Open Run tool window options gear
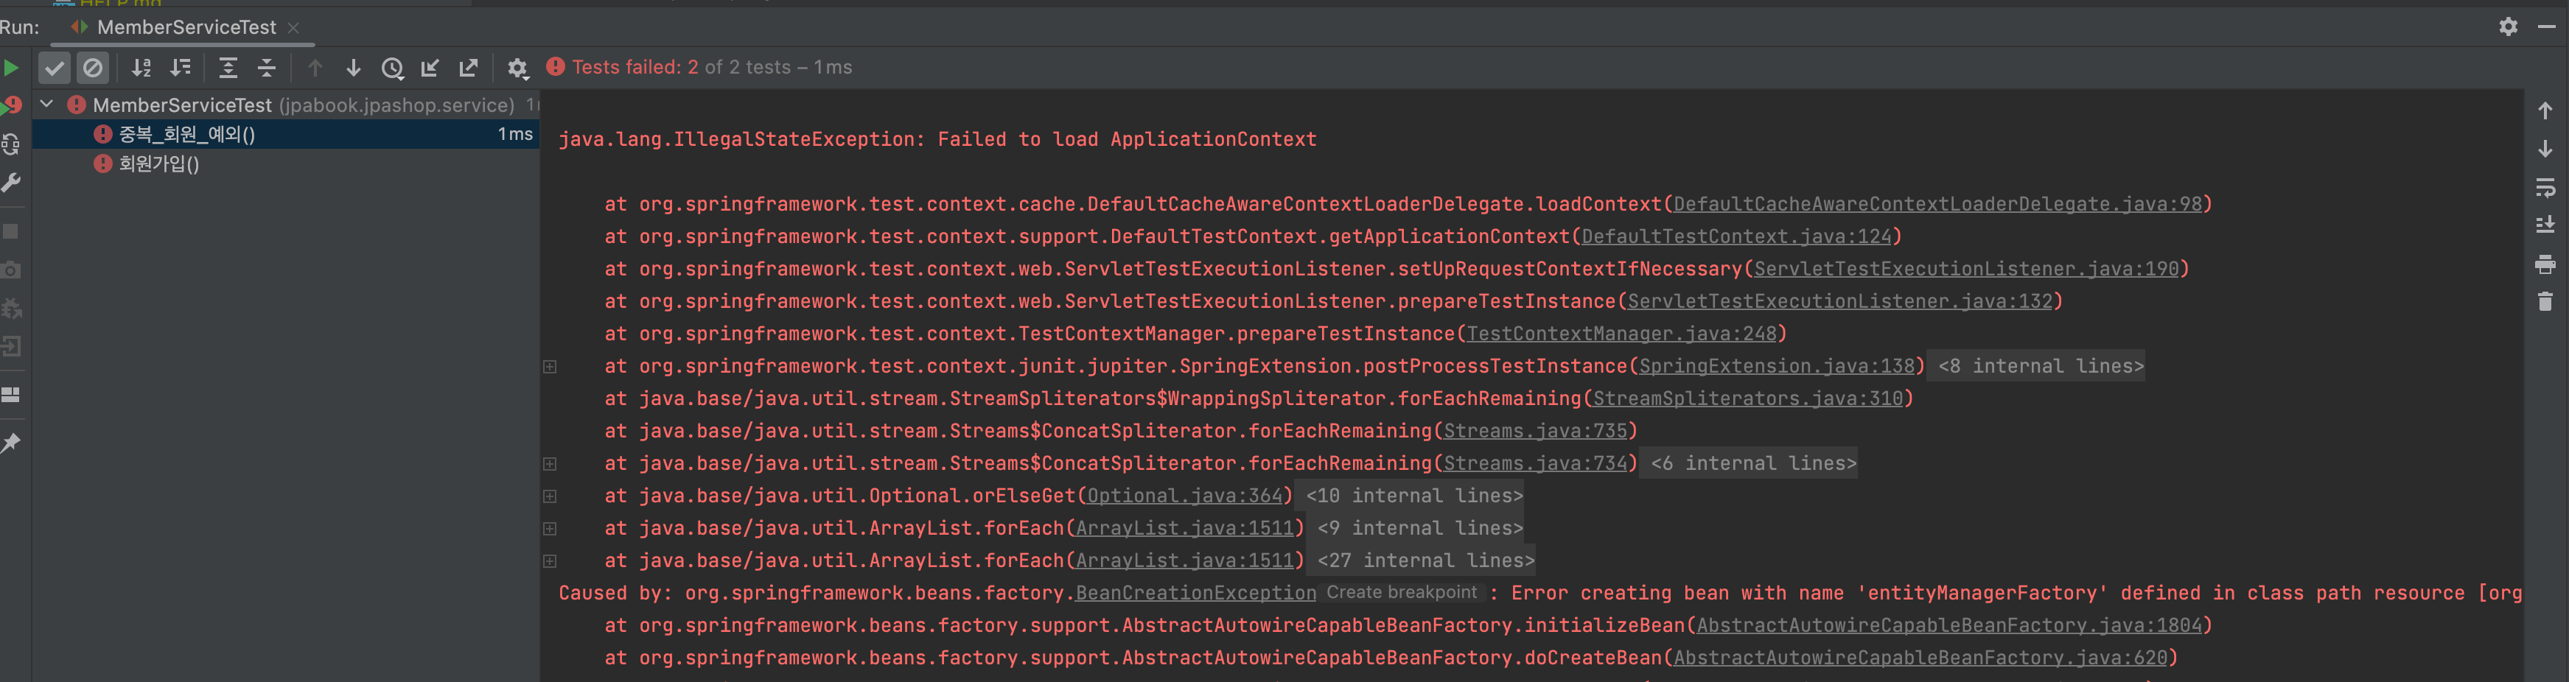This screenshot has height=682, width=2569. click(2508, 27)
